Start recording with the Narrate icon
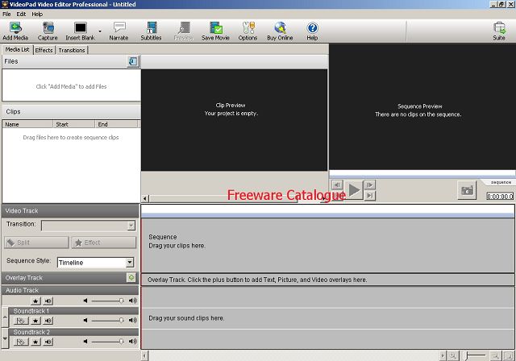This screenshot has width=516, height=361. [119, 31]
